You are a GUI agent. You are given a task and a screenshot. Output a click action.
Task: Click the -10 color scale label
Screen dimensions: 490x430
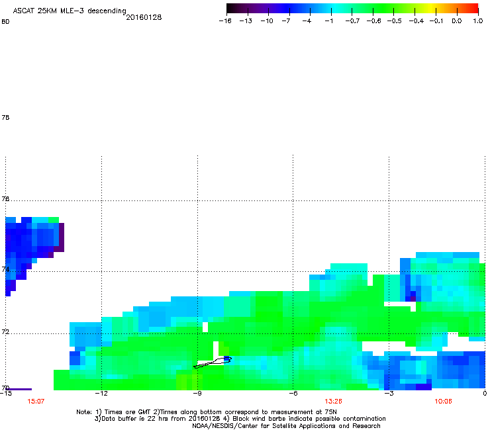pos(267,21)
